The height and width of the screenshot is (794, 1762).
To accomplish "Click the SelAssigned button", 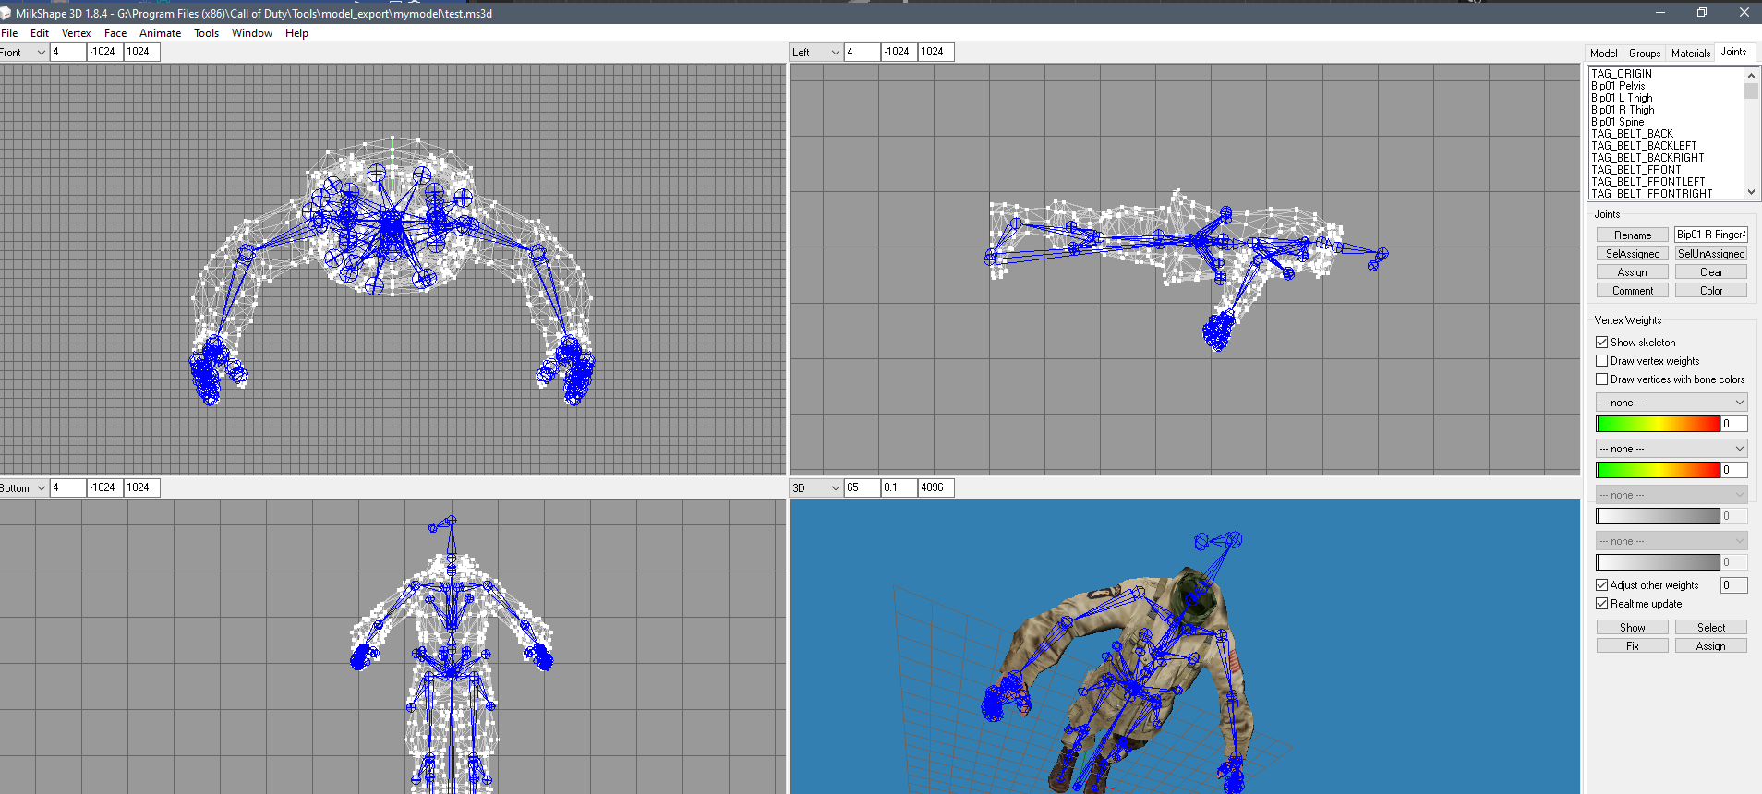I will point(1633,254).
